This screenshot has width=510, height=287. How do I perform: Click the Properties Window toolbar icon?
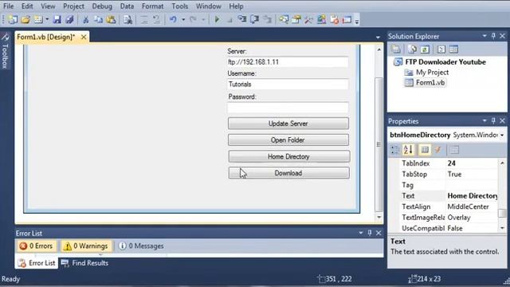[x=296, y=19]
